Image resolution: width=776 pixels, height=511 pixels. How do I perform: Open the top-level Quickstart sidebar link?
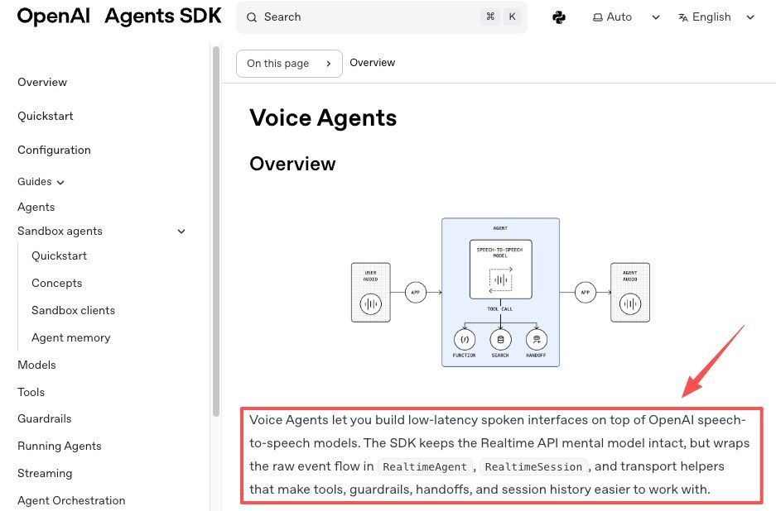click(45, 116)
